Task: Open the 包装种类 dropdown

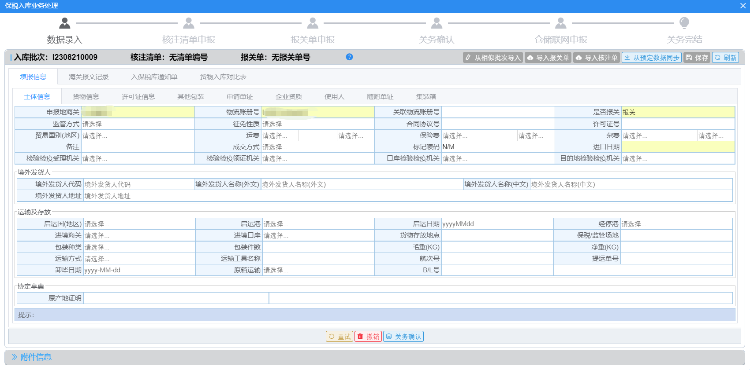Action: pyautogui.click(x=139, y=247)
